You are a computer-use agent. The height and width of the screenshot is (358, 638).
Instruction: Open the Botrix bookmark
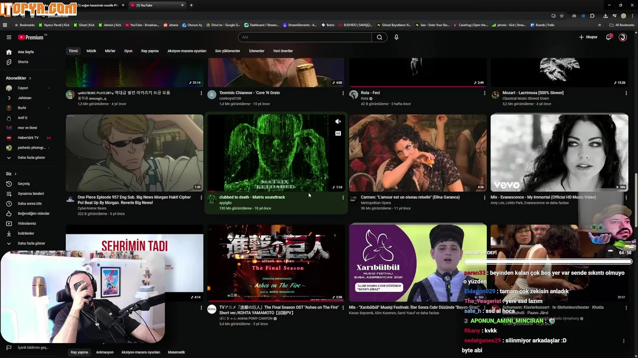328,25
